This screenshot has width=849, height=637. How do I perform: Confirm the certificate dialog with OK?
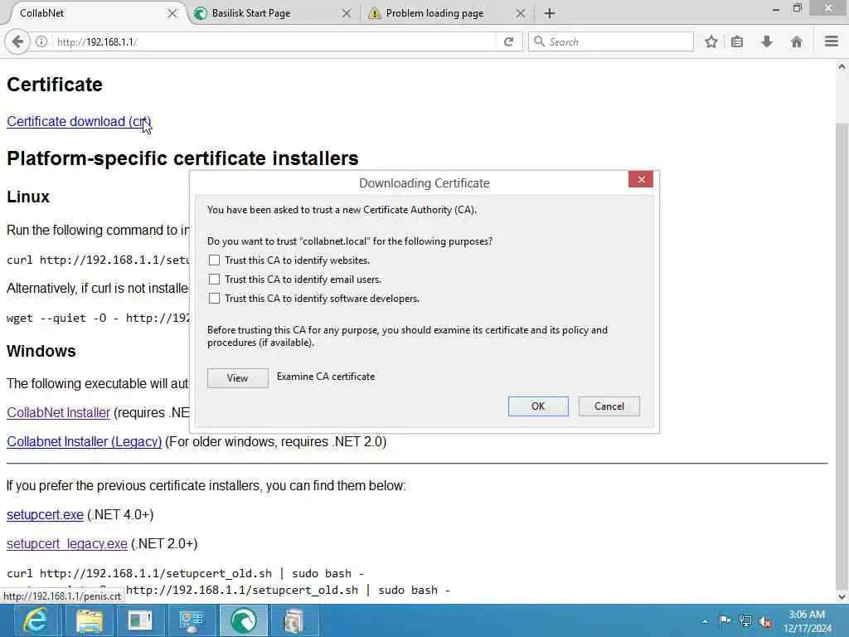(x=538, y=406)
